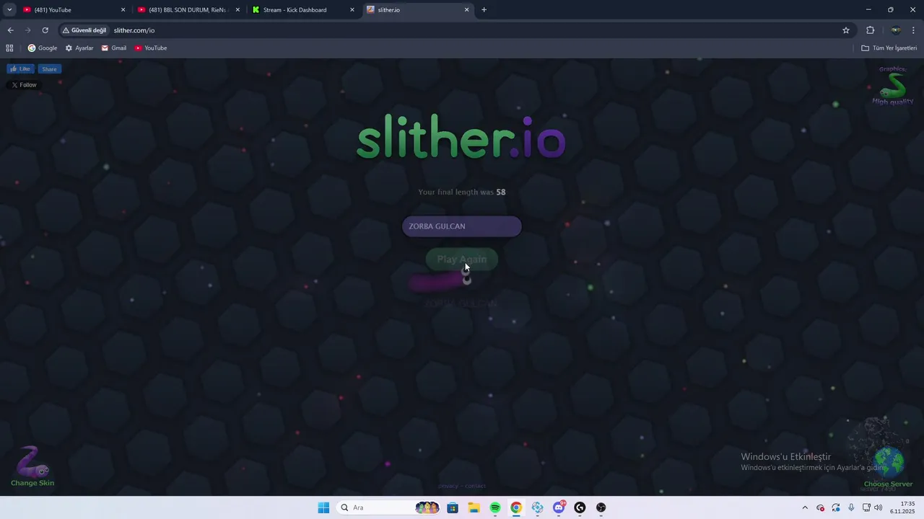
Task: Open OBS Studio from the taskbar
Action: pos(601,507)
